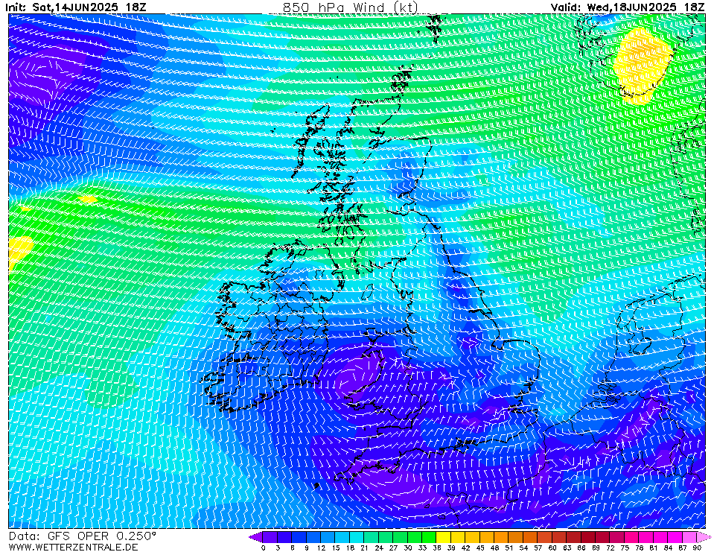Click the yellow 36–39 kt legend swatch
The width and height of the screenshot is (714, 552).
(444, 537)
